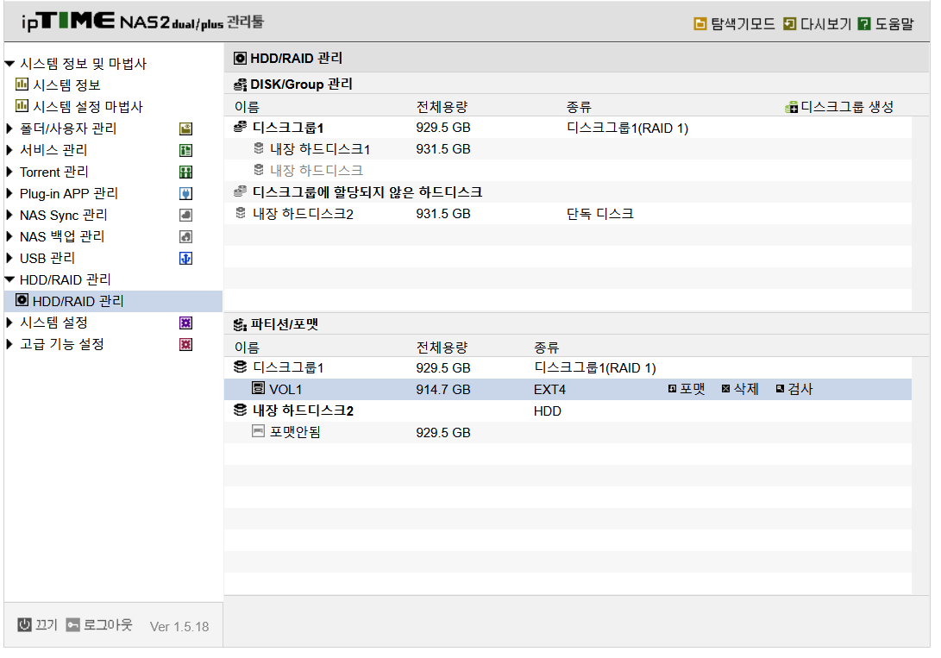Screen dimensions: 941x658
Task: Expand the 폴더/사용자 관리 menu
Action: [9, 128]
